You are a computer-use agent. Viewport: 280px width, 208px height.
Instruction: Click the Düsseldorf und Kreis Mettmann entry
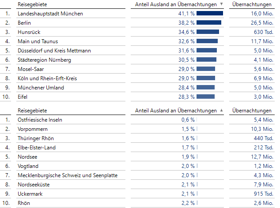pos(54,51)
